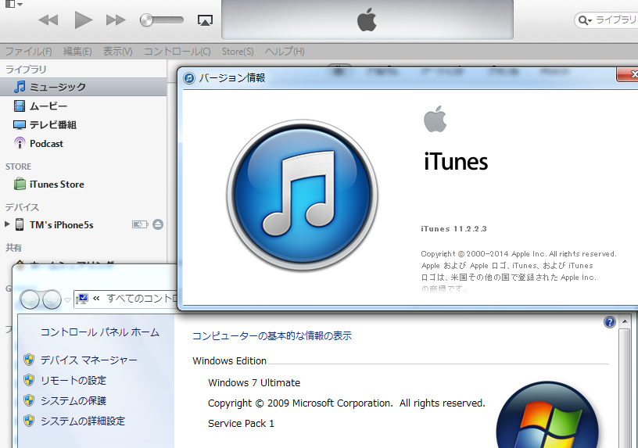The width and height of the screenshot is (638, 448).
Task: Start playback with the play button
Action: coord(84,20)
